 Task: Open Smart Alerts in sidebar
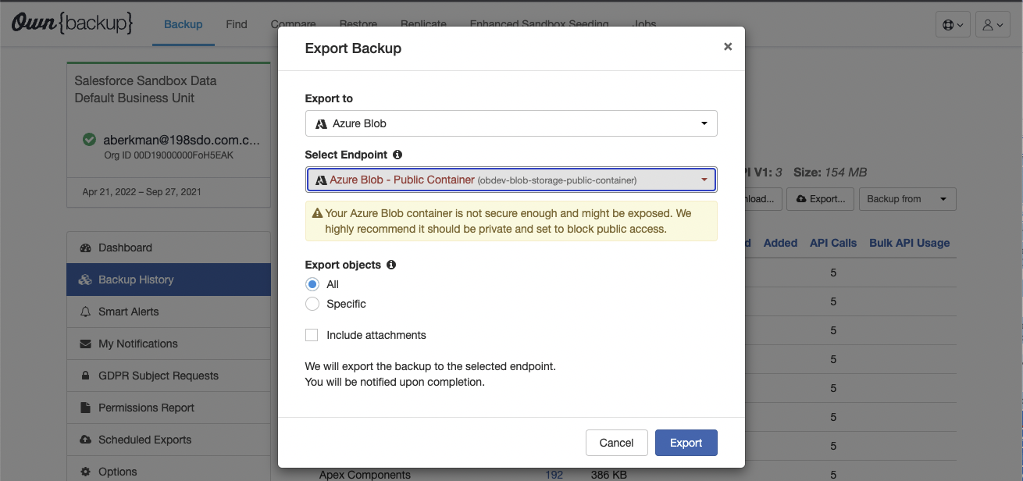click(169, 312)
